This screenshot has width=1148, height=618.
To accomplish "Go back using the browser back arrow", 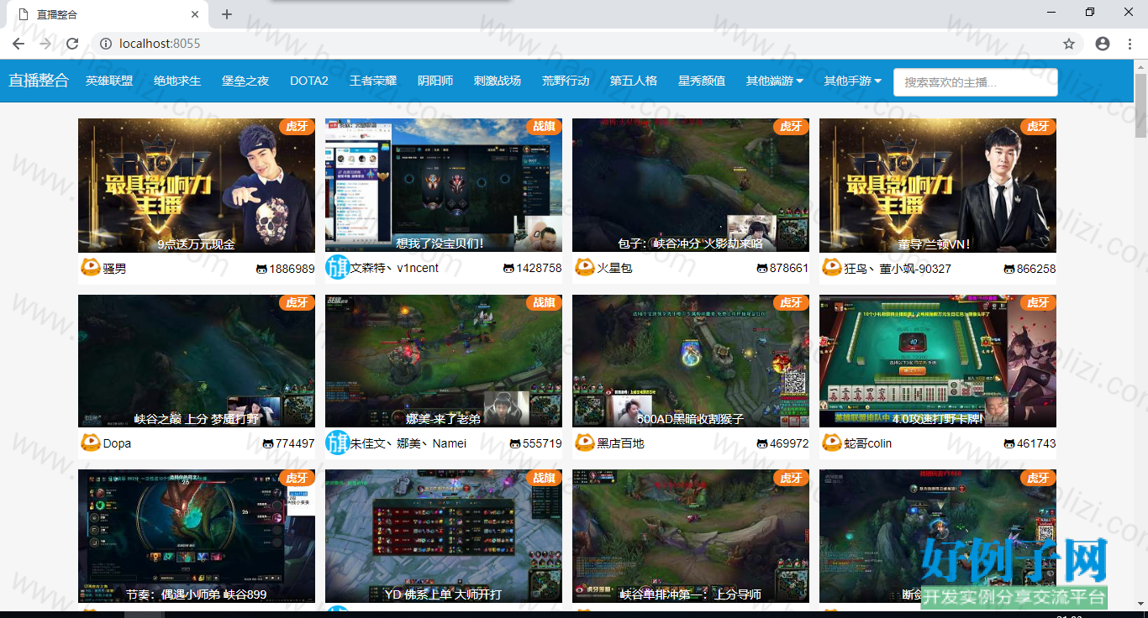I will pos(18,44).
